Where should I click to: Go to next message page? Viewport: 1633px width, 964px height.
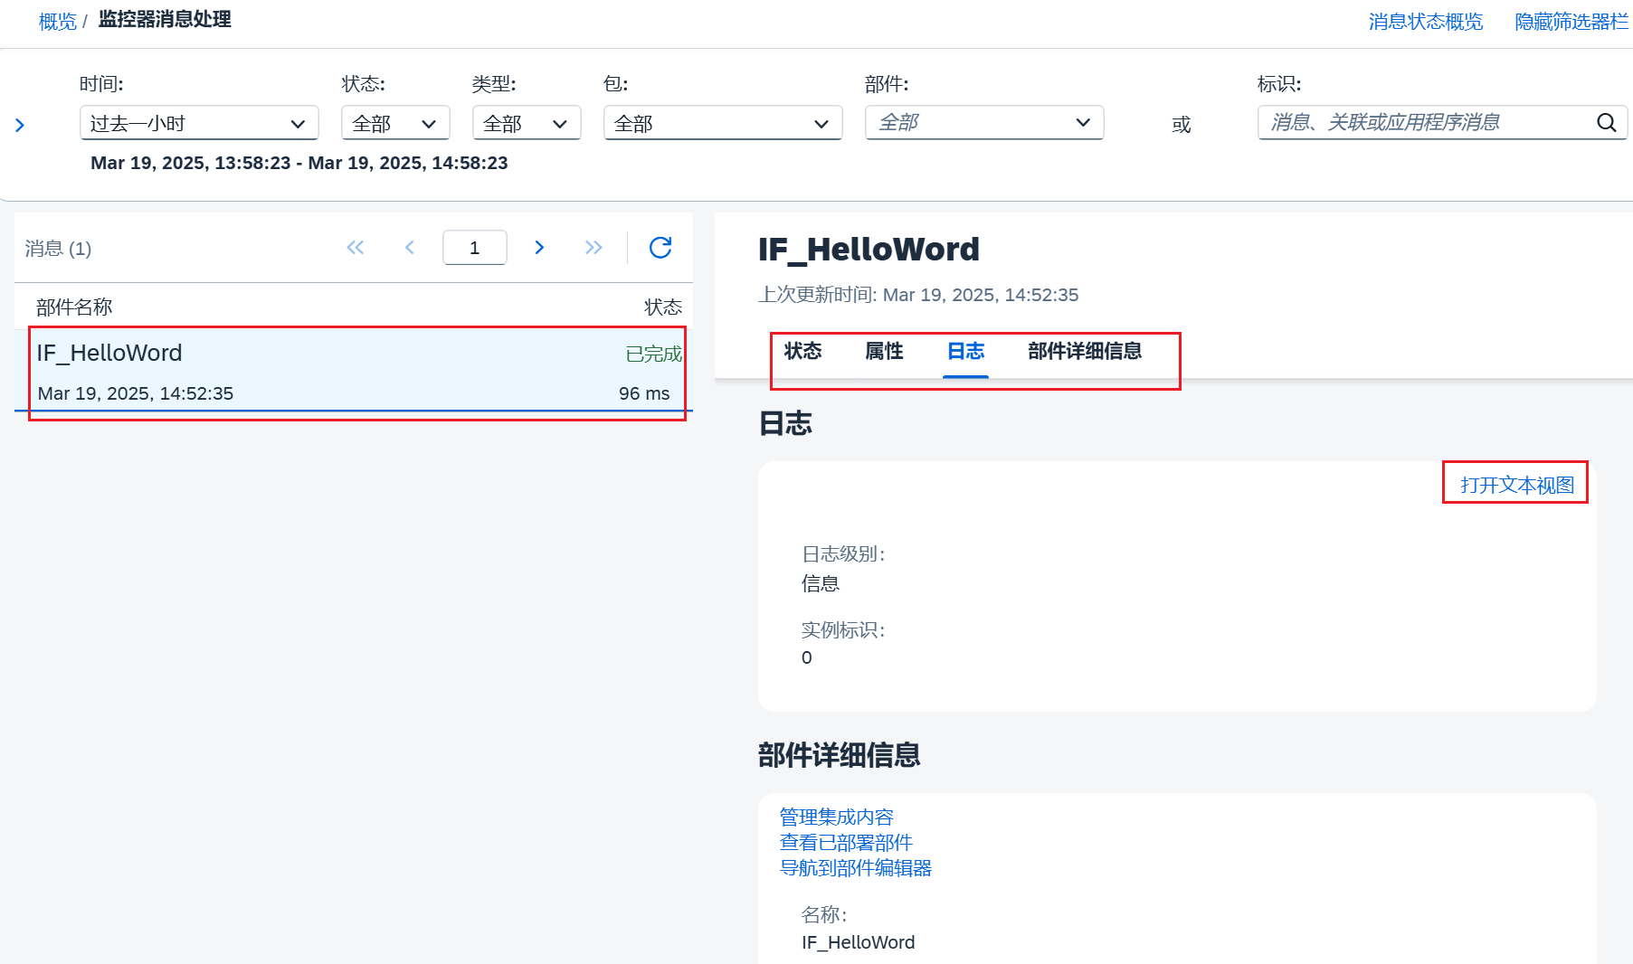pyautogui.click(x=539, y=247)
